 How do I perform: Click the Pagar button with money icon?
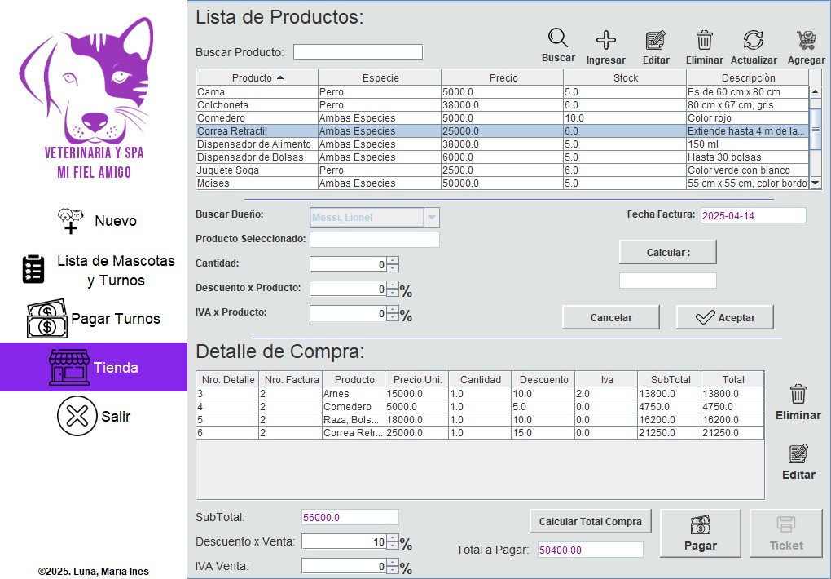click(700, 533)
